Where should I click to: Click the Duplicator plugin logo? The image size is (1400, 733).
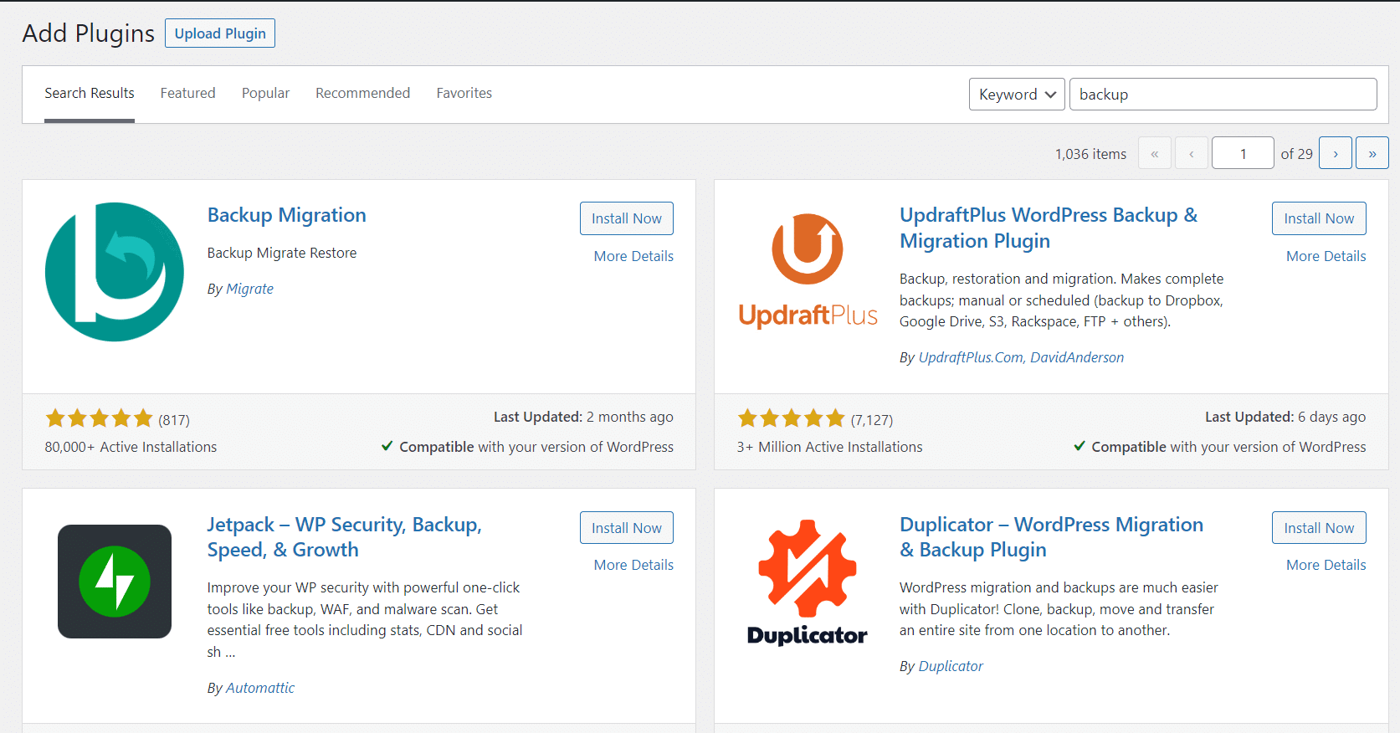808,582
